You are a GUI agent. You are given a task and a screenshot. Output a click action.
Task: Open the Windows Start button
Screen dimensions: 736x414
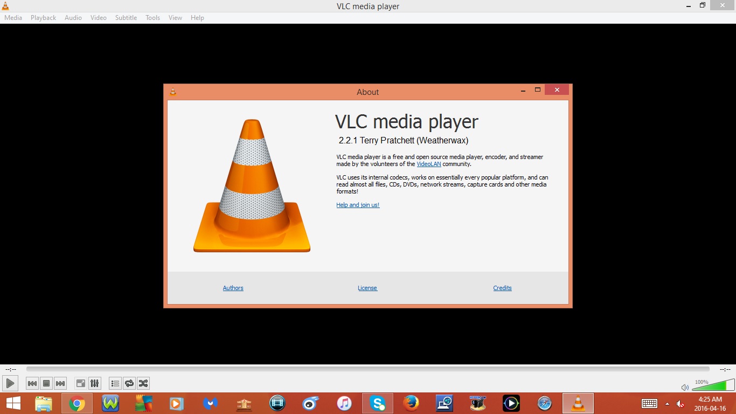13,403
